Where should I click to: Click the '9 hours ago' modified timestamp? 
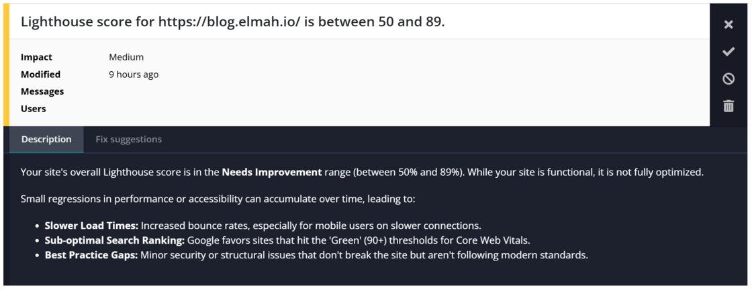pos(134,75)
